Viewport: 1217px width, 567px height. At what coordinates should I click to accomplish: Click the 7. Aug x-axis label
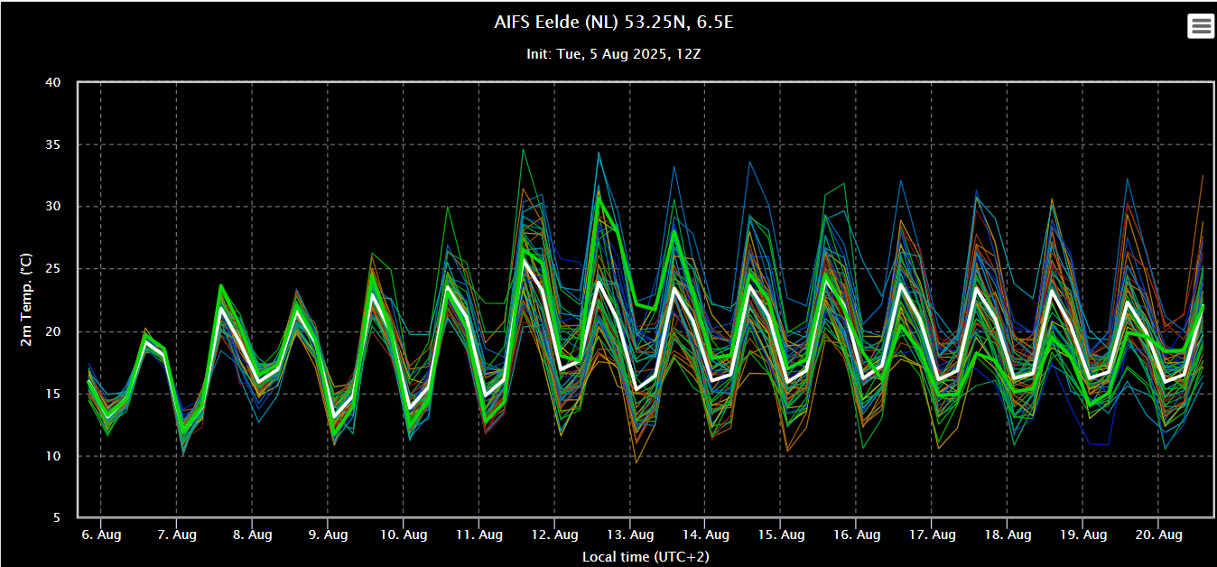(x=175, y=535)
